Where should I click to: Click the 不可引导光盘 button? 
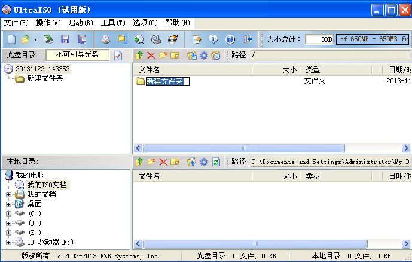(x=78, y=55)
